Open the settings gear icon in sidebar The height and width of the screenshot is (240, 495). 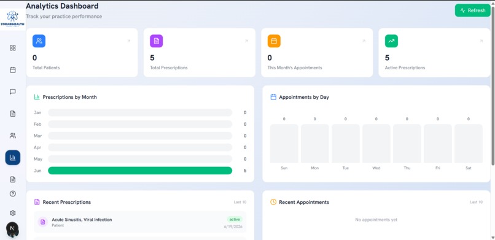click(13, 213)
